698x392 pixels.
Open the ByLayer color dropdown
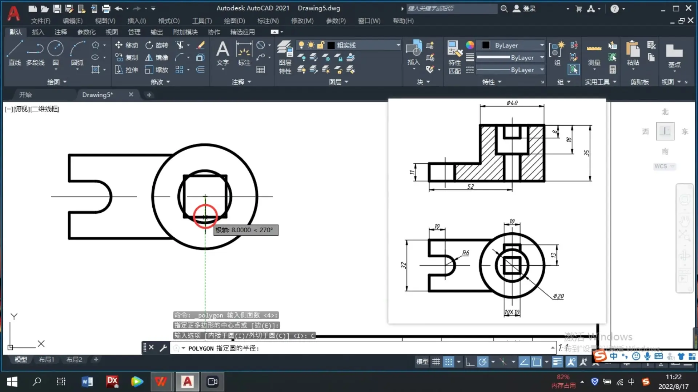[x=542, y=45]
